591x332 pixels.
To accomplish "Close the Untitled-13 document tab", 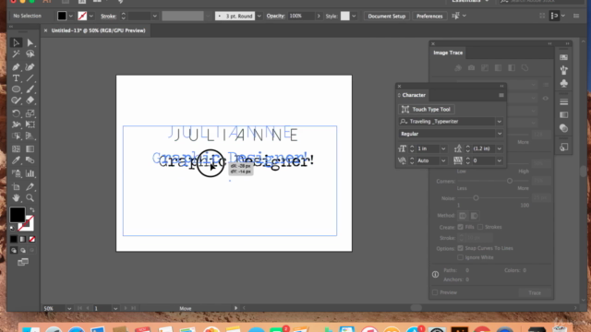I will pyautogui.click(x=45, y=30).
